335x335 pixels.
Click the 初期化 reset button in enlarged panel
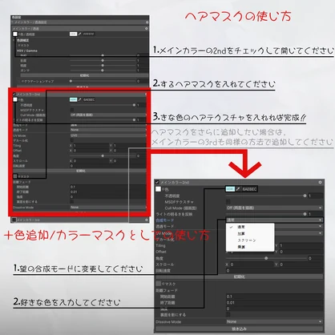239,276
